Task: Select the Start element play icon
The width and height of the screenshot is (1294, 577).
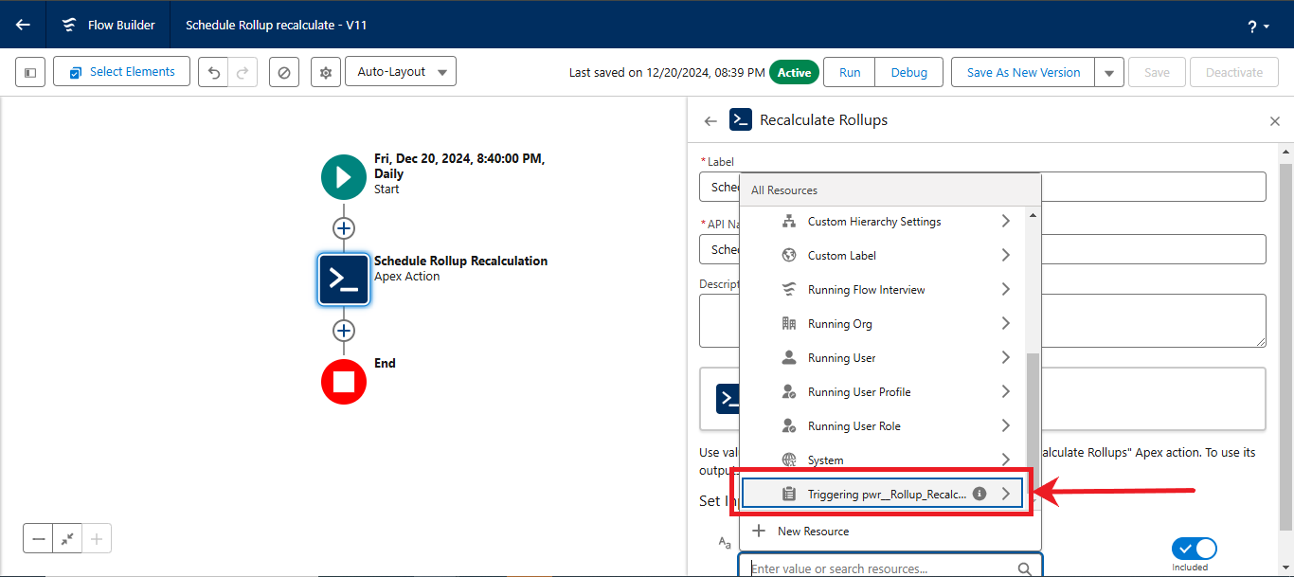Action: (344, 177)
